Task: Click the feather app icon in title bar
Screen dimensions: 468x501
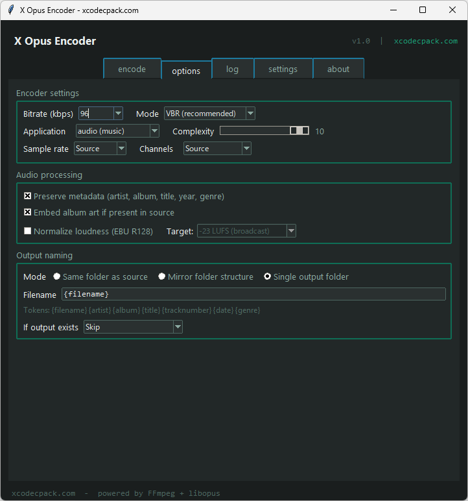Action: click(x=10, y=10)
